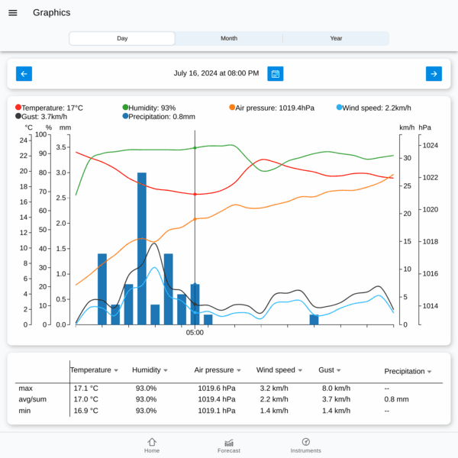
Task: Go to the previous day with left arrow
Action: 24,73
